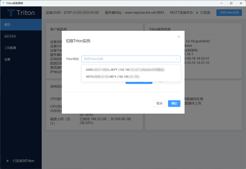The width and height of the screenshot is (246, 169).
Task: Open 工位配置 from the sidebar
Action: click(21, 48)
